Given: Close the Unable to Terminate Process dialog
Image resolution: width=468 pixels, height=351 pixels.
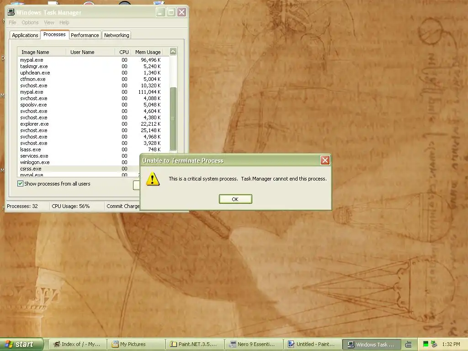Looking at the screenshot, I should 325,160.
